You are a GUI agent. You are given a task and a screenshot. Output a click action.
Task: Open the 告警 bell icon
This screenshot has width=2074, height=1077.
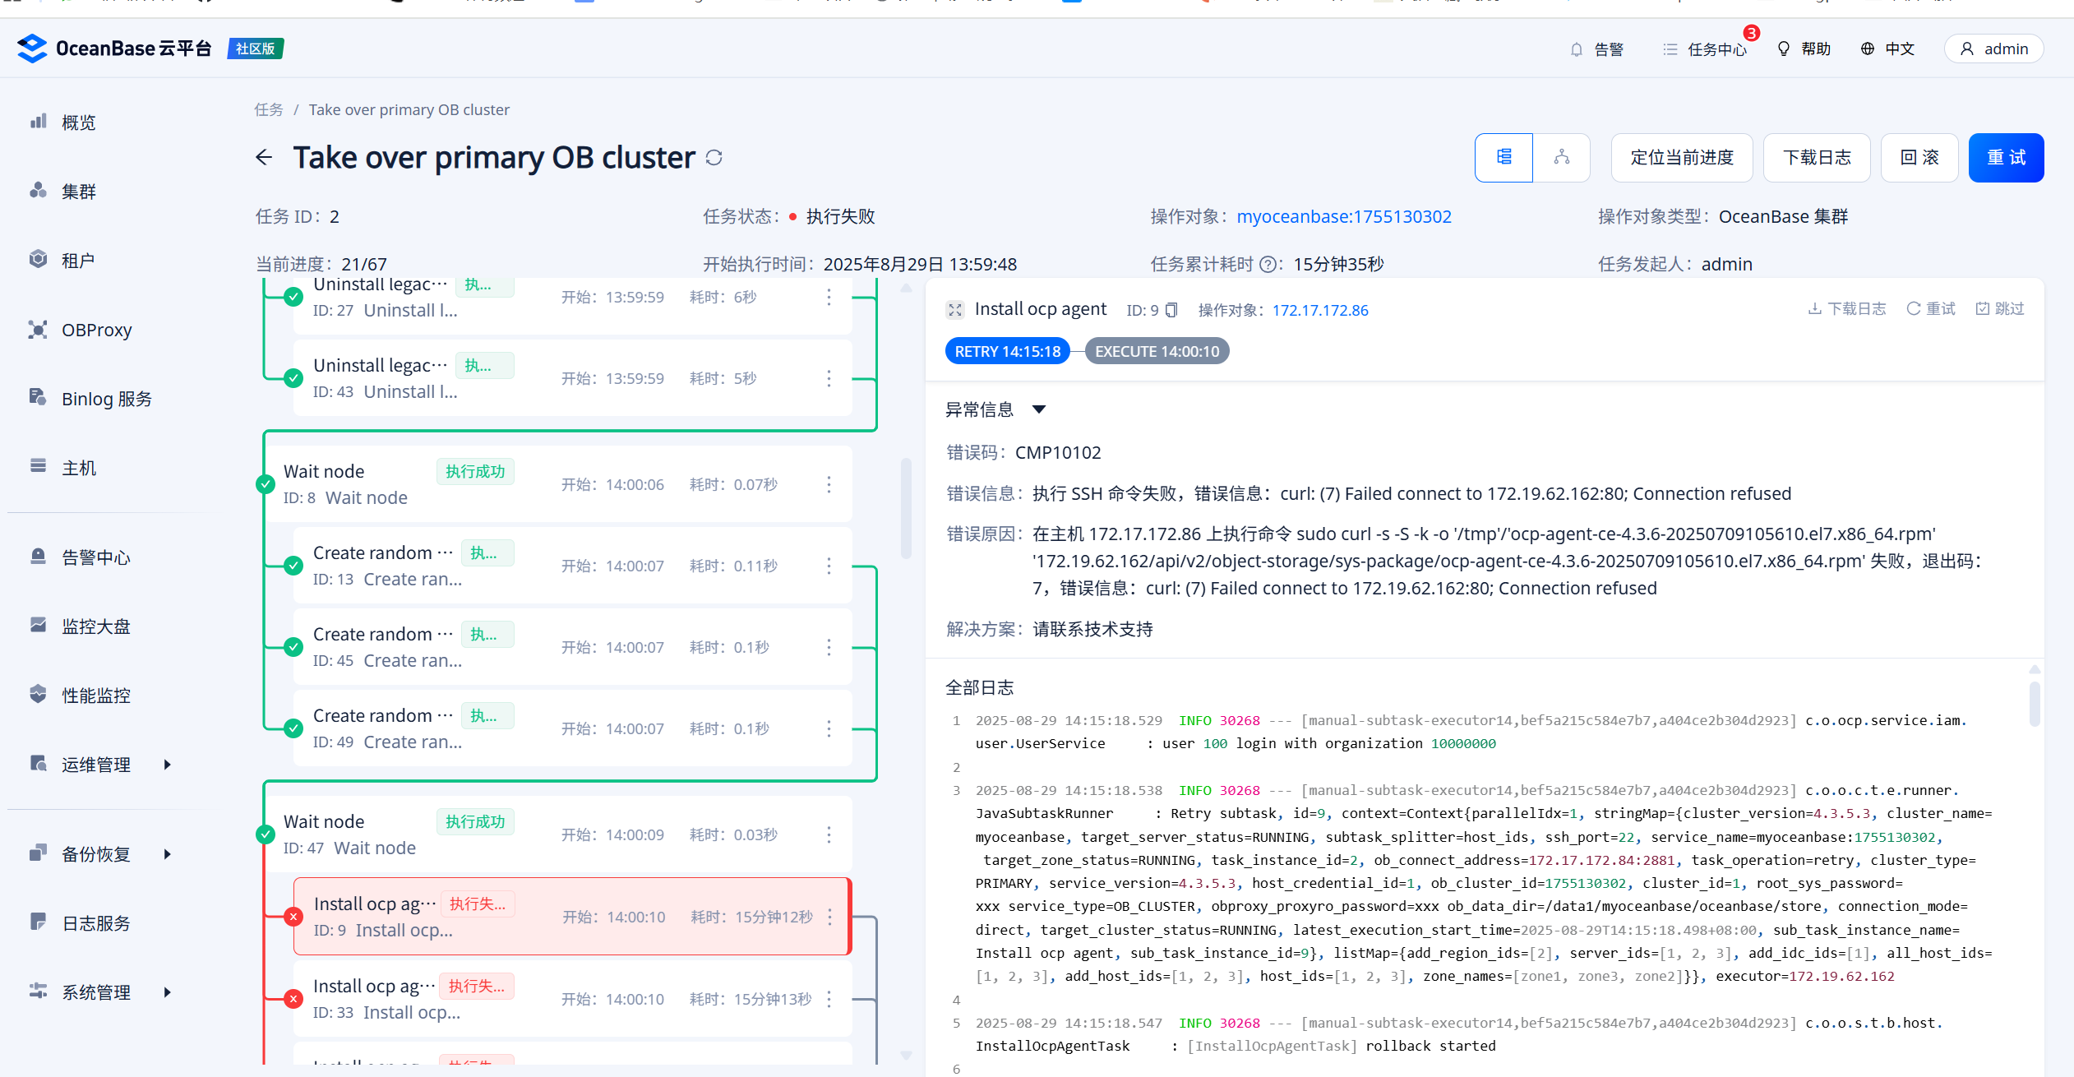tap(1576, 49)
